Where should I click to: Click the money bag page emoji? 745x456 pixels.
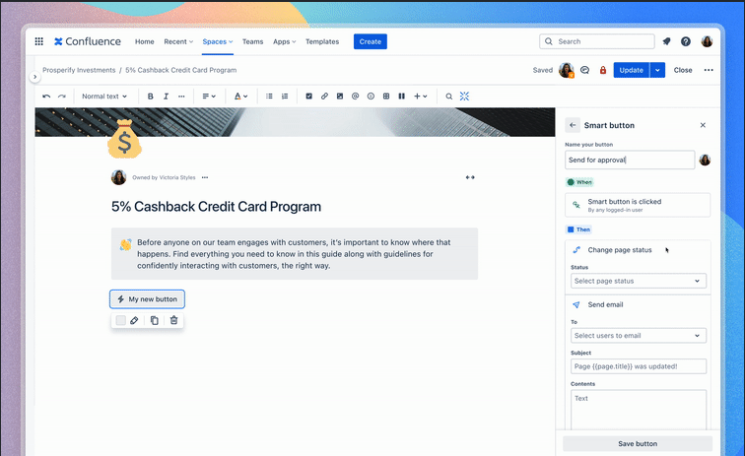pos(124,139)
